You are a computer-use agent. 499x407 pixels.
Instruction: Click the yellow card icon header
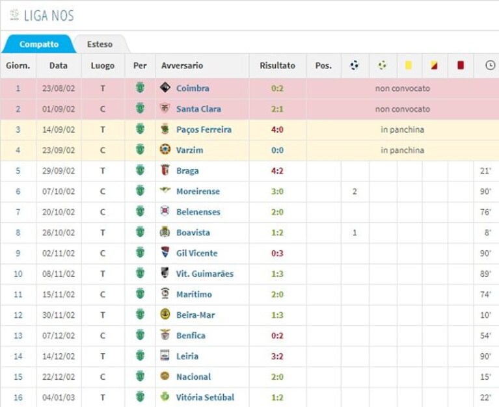click(409, 65)
